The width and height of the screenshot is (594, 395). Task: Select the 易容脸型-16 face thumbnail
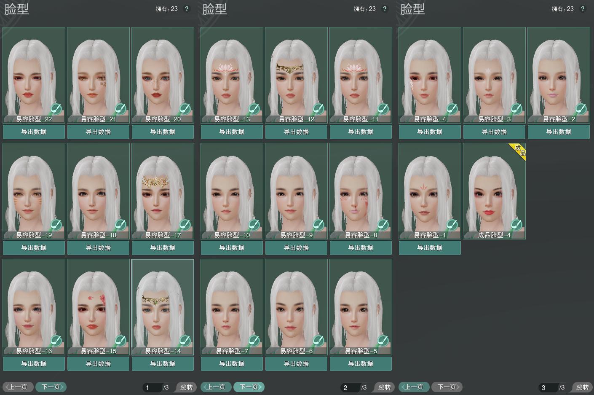(34, 307)
